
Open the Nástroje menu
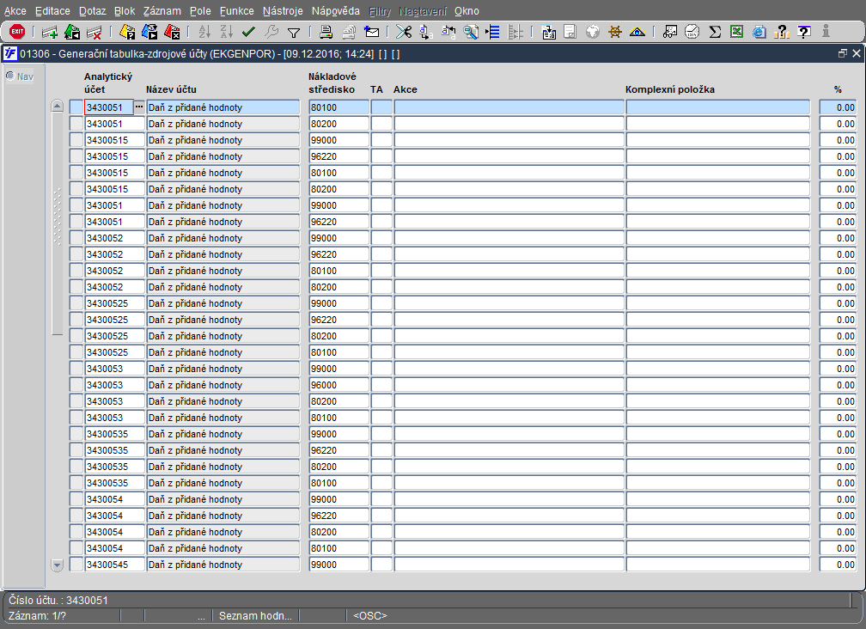click(x=283, y=11)
